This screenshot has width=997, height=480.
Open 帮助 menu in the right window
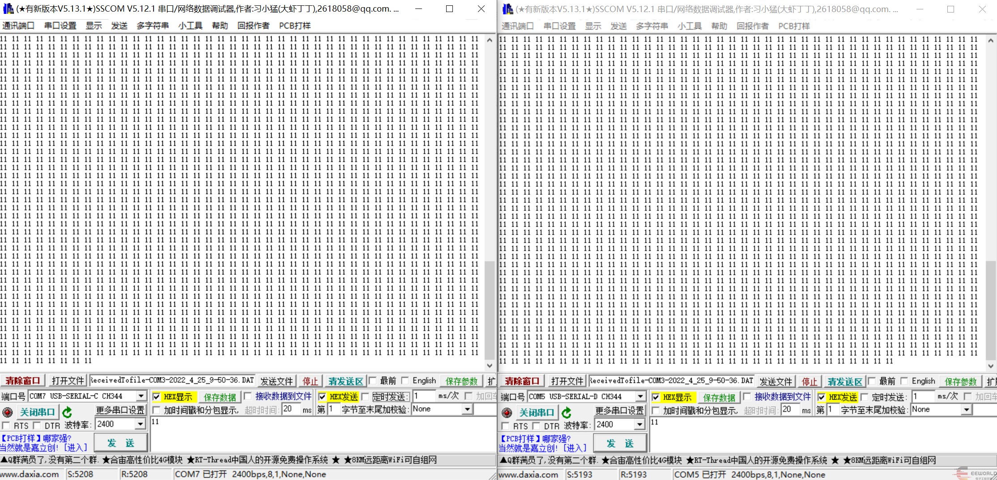click(x=720, y=26)
